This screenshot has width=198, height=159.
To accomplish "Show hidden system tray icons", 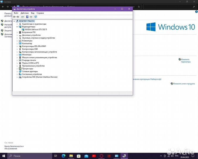I will coord(161,156).
